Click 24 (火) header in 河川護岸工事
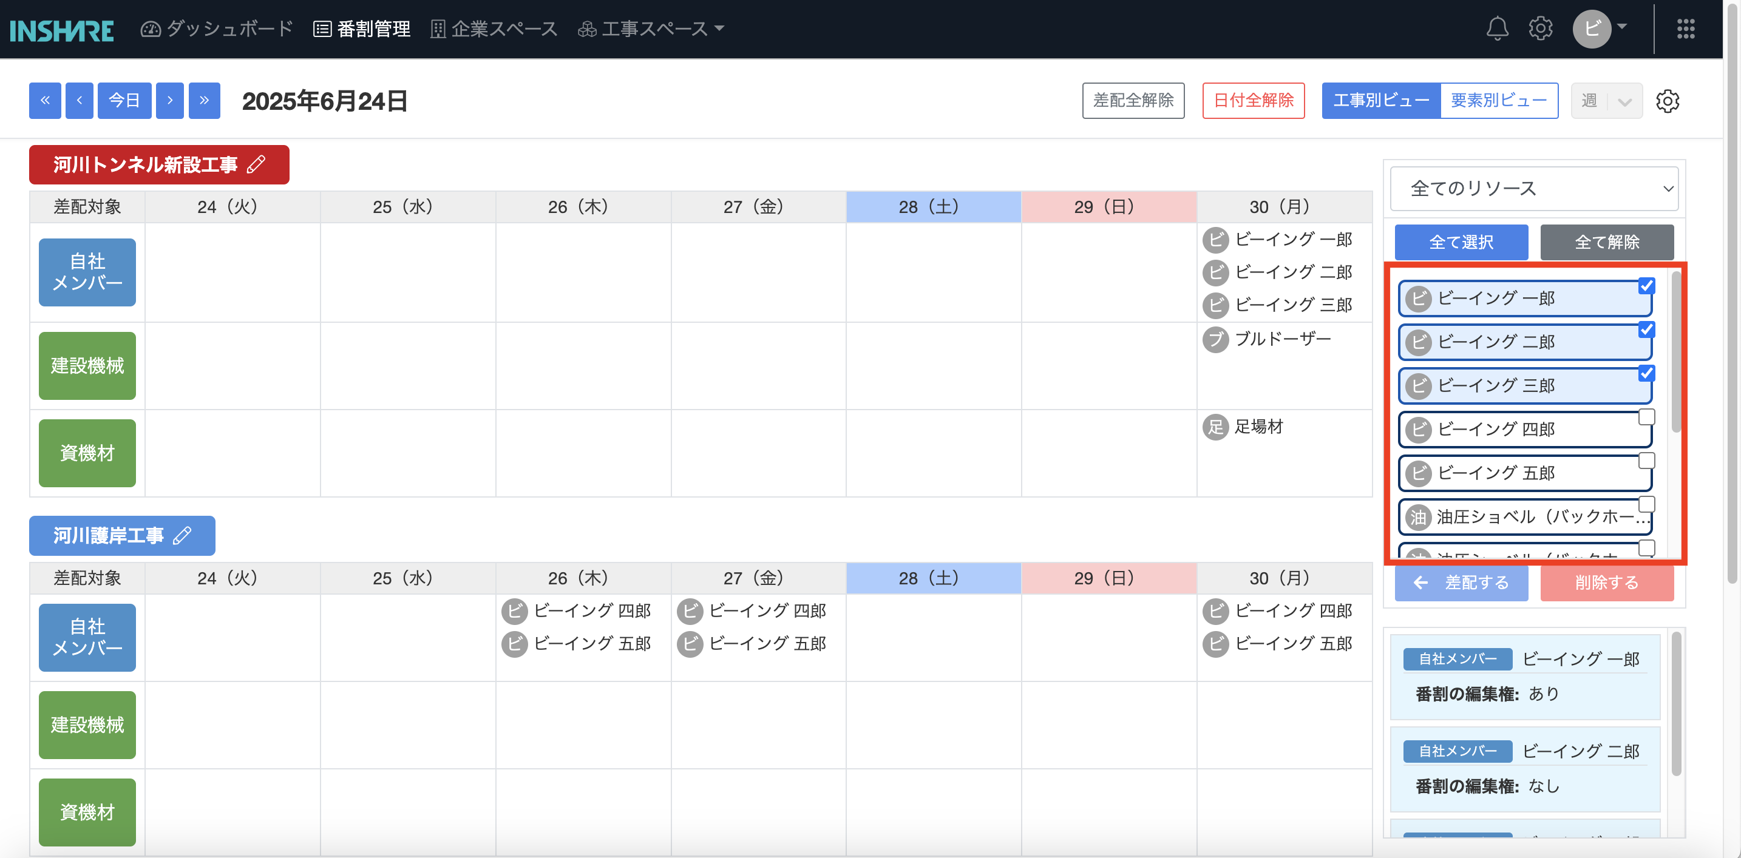This screenshot has width=1741, height=858. pyautogui.click(x=232, y=578)
